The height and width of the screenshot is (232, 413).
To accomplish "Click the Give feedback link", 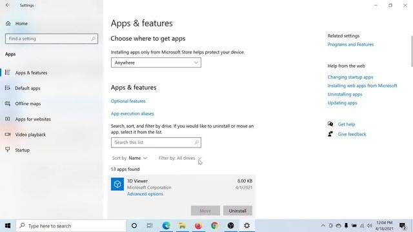I will 352,134.
